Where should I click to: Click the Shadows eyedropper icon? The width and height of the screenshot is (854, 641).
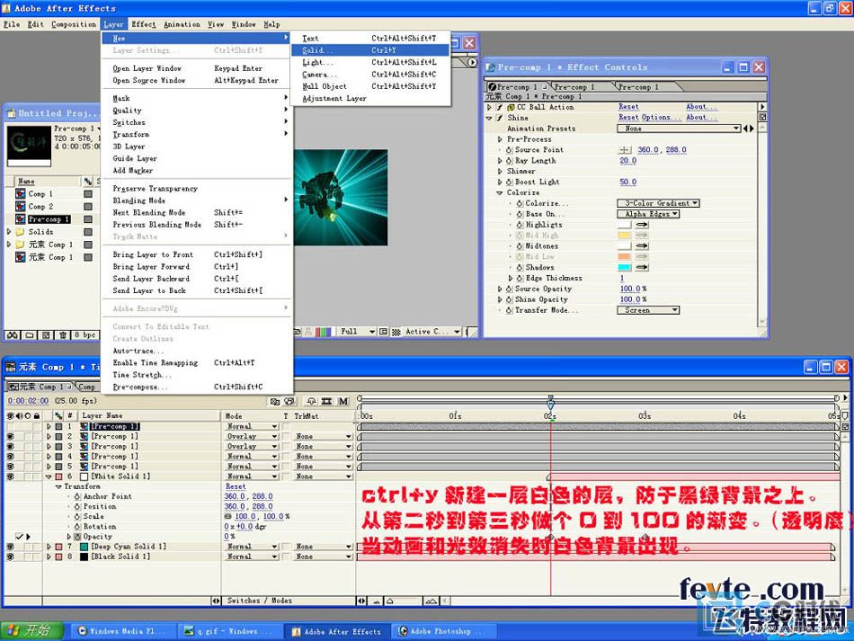click(x=642, y=267)
